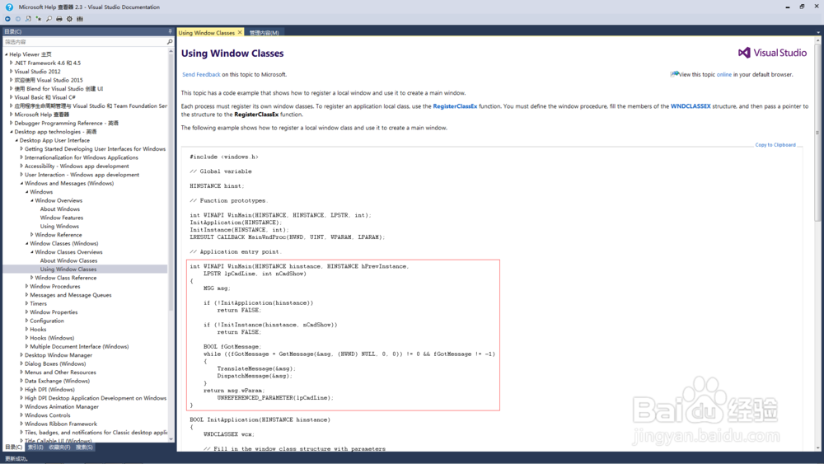824x464 pixels.
Task: Click scroll-down arrow of contents tree
Action: click(x=171, y=439)
